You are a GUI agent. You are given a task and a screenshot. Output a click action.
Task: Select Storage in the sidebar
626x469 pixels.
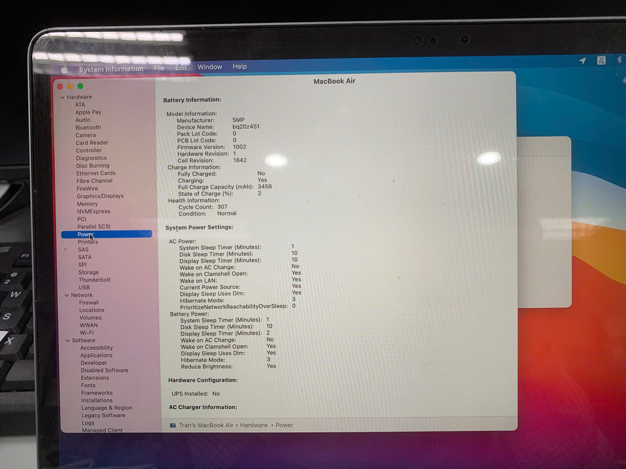pyautogui.click(x=89, y=273)
